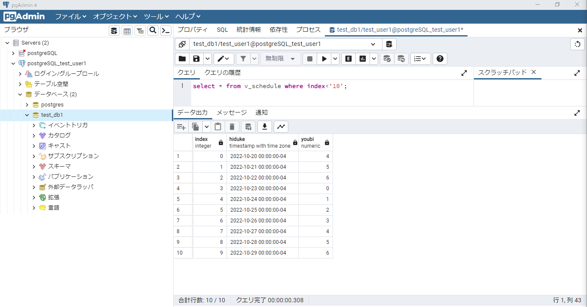
Task: Switch to the SQL tab
Action: click(222, 30)
